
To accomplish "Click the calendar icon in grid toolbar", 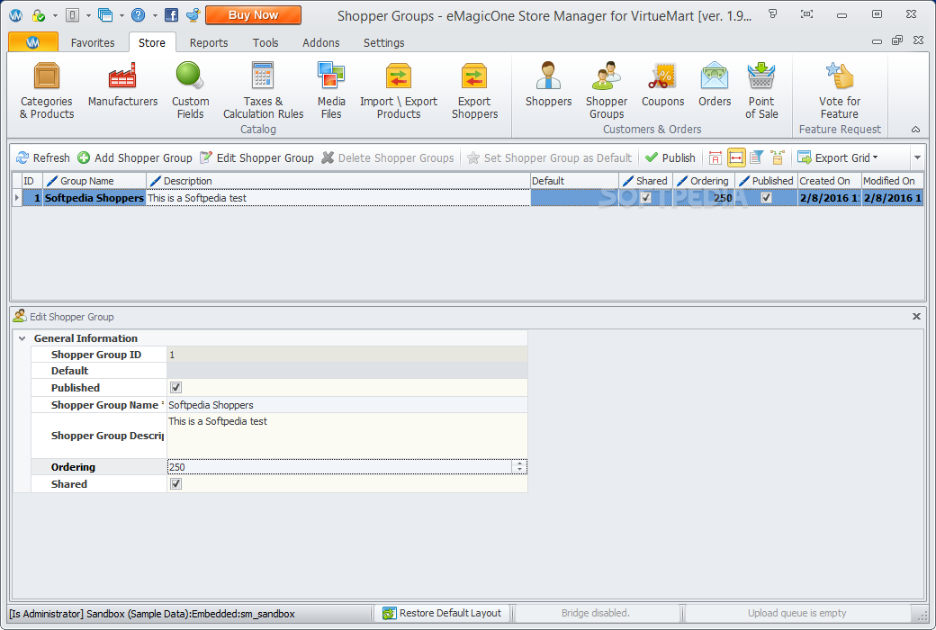I will click(x=715, y=157).
